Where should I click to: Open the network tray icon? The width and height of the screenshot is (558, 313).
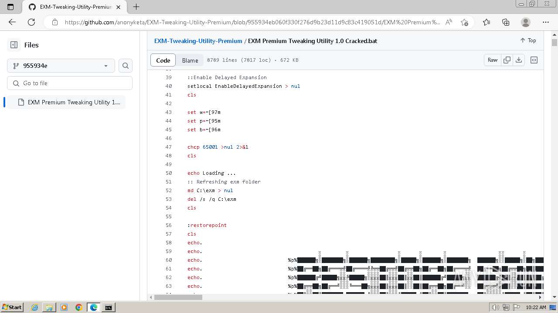coord(506,307)
